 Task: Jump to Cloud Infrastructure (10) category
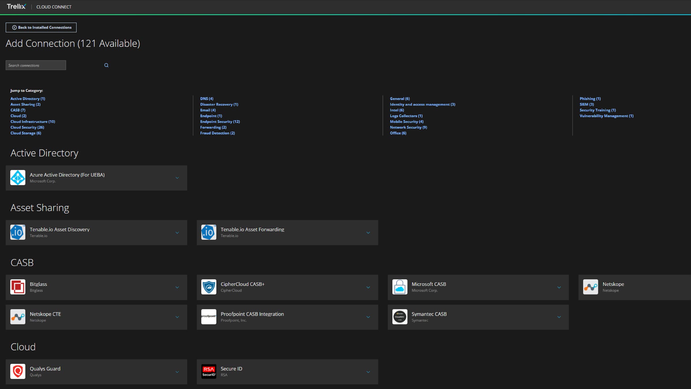pyautogui.click(x=33, y=122)
